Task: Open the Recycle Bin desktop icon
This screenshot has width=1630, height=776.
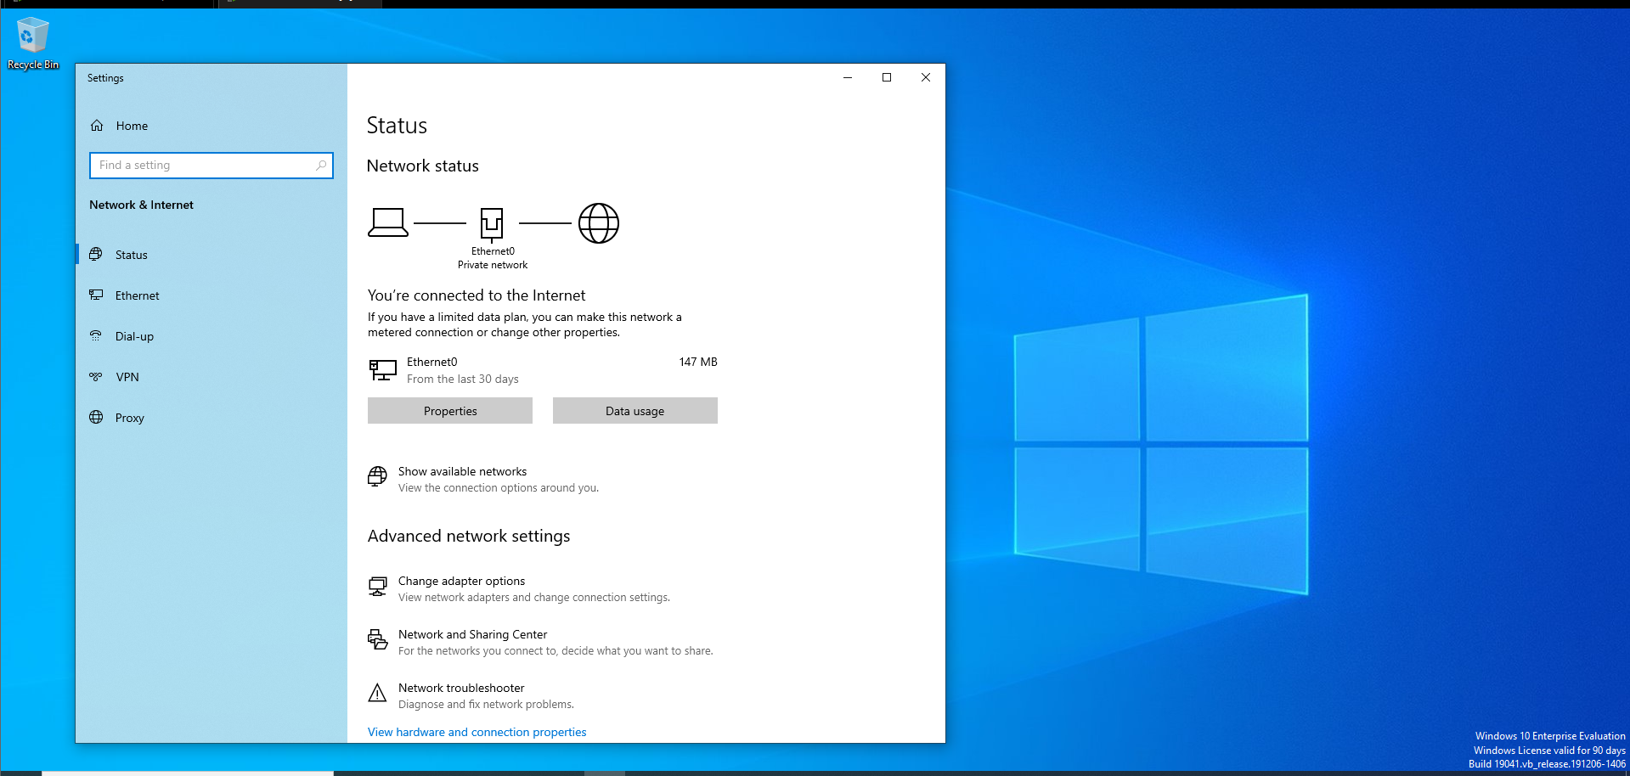Action: point(32,38)
